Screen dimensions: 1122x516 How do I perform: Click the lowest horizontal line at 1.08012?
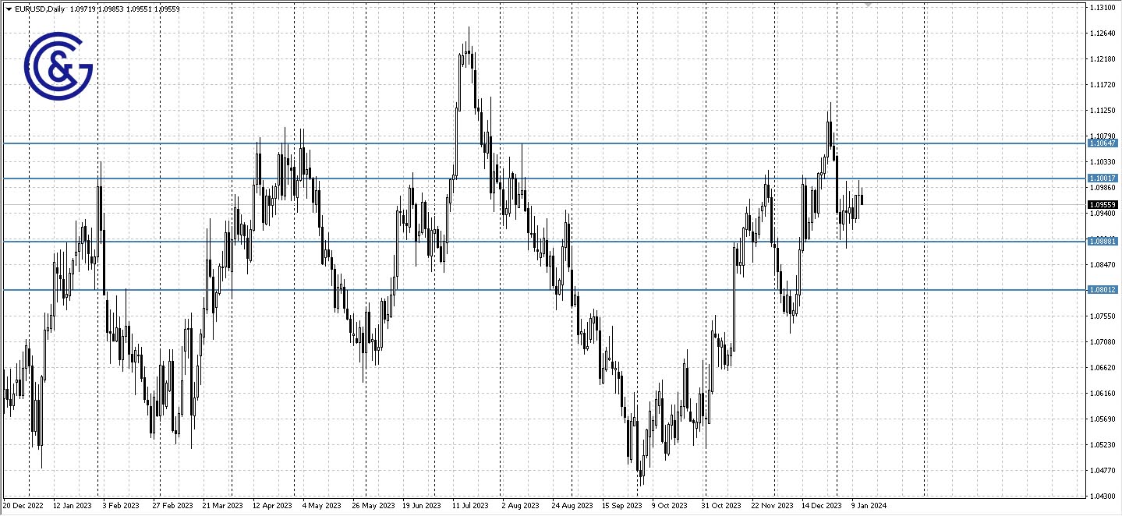click(x=546, y=289)
